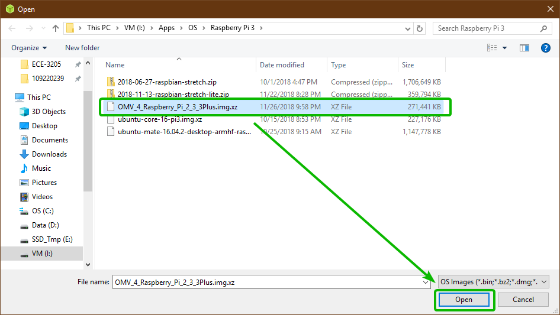Image resolution: width=560 pixels, height=315 pixels.
Task: Click sidebar scrollbar down arrow
Action: pos(88,265)
